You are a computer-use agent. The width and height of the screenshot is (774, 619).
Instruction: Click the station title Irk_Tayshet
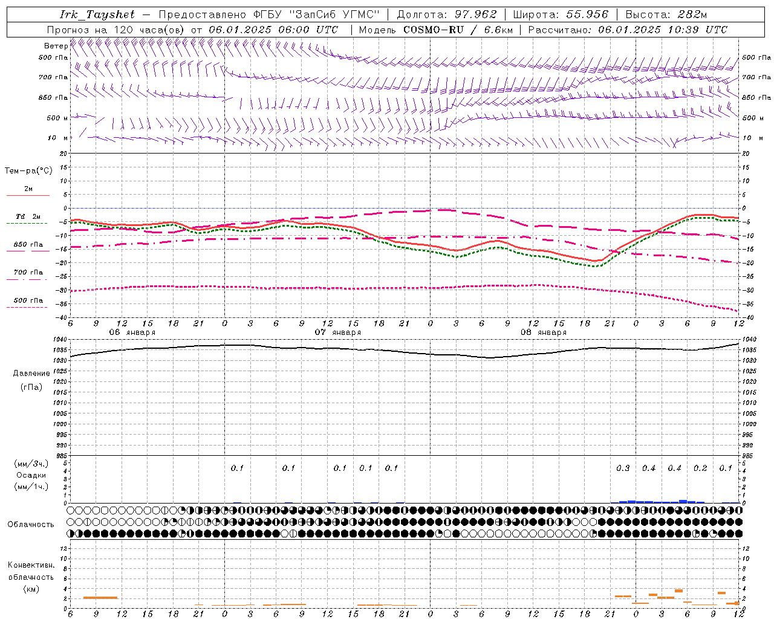pos(97,15)
